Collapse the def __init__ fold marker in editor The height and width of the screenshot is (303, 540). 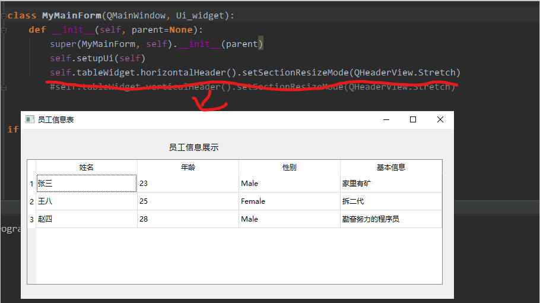pos(4,30)
